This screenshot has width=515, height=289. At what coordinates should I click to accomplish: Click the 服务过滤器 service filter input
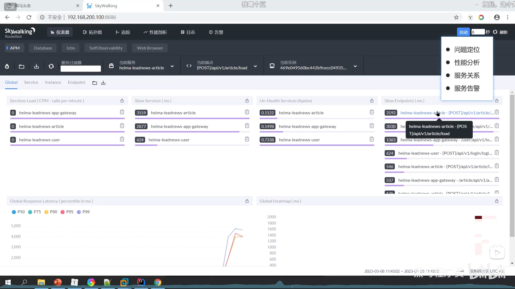(80, 69)
